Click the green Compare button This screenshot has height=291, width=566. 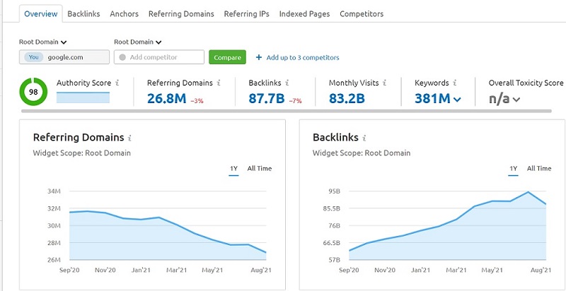pos(227,57)
